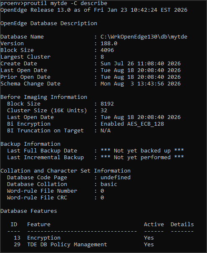Click the BI Truncation on Target N/A value
207x253 pixels.
(x=106, y=131)
